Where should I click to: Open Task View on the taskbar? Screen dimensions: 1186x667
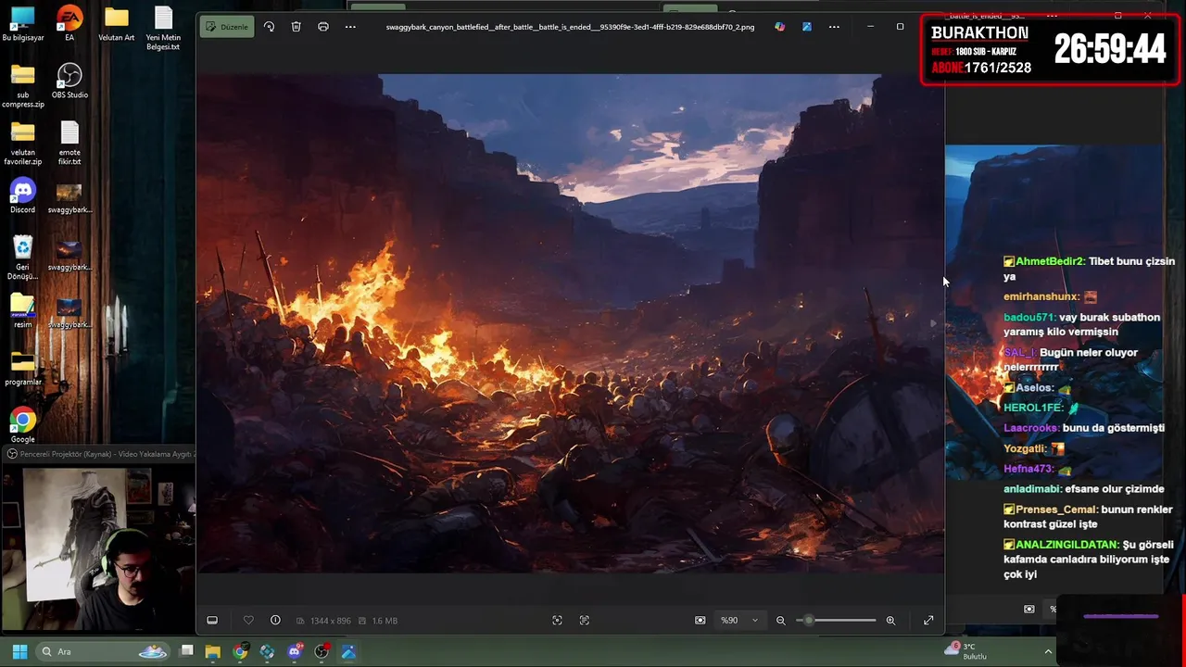tap(186, 652)
